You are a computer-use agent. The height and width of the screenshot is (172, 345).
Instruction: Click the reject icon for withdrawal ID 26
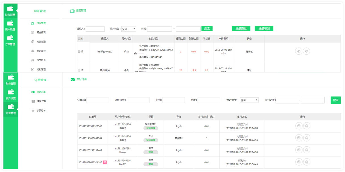(x=306, y=51)
